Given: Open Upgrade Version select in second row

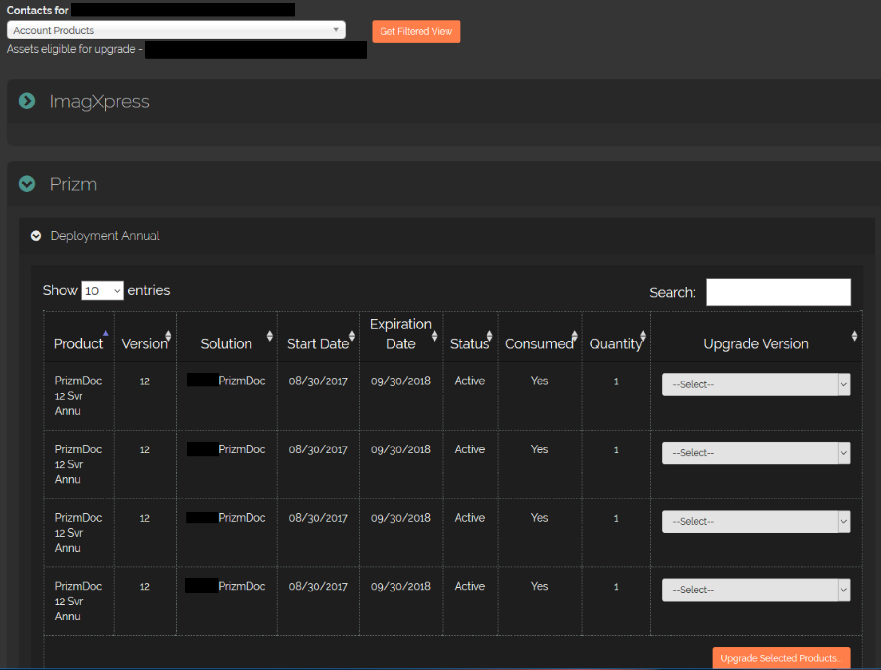Looking at the screenshot, I should pos(756,453).
